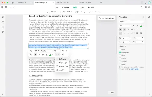Switch to the Protect tab
This screenshot has width=152, height=97.
91,7
